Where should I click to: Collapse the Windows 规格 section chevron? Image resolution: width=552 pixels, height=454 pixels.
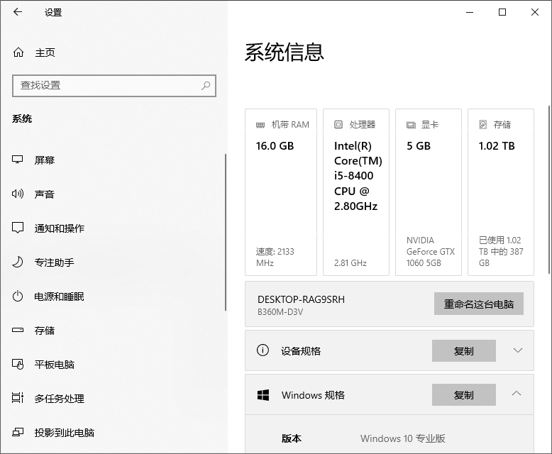[517, 394]
